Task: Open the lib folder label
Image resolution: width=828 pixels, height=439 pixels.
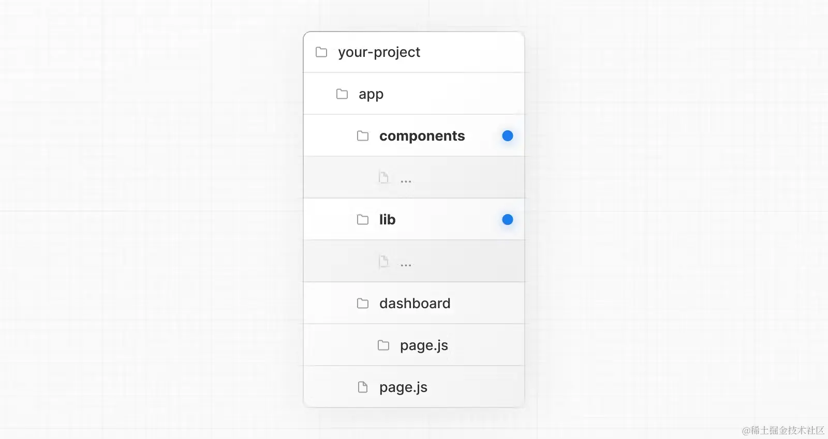Action: (x=388, y=219)
